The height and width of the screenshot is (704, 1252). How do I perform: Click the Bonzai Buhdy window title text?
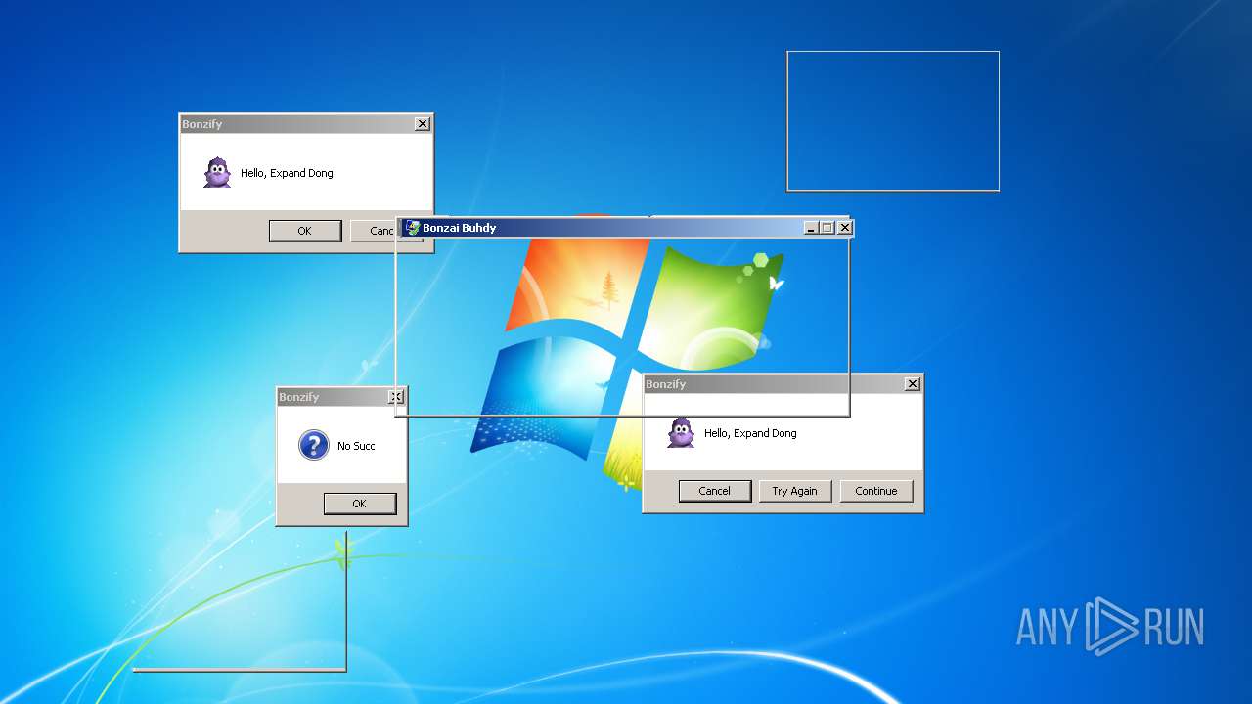coord(460,228)
